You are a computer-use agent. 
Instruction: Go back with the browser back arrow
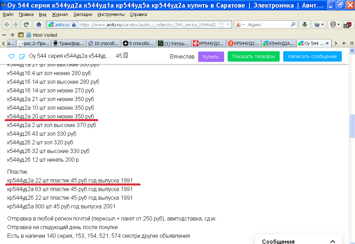pos(7,25)
